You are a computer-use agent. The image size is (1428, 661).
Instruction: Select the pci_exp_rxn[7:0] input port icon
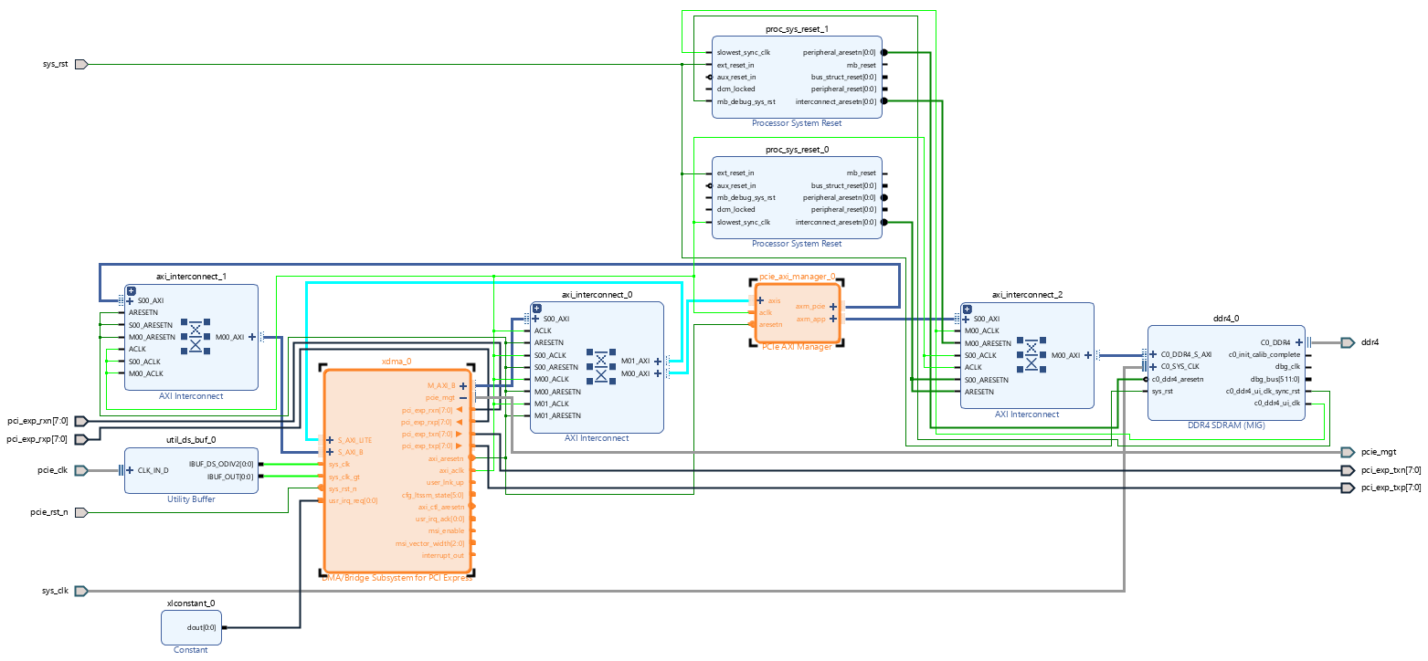[79, 421]
